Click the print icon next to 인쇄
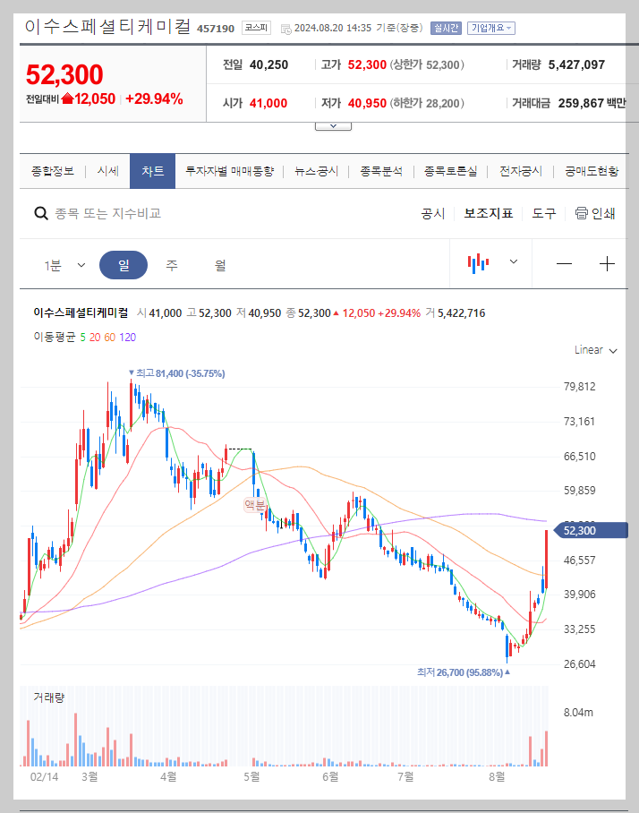This screenshot has height=813, width=639. 583,214
